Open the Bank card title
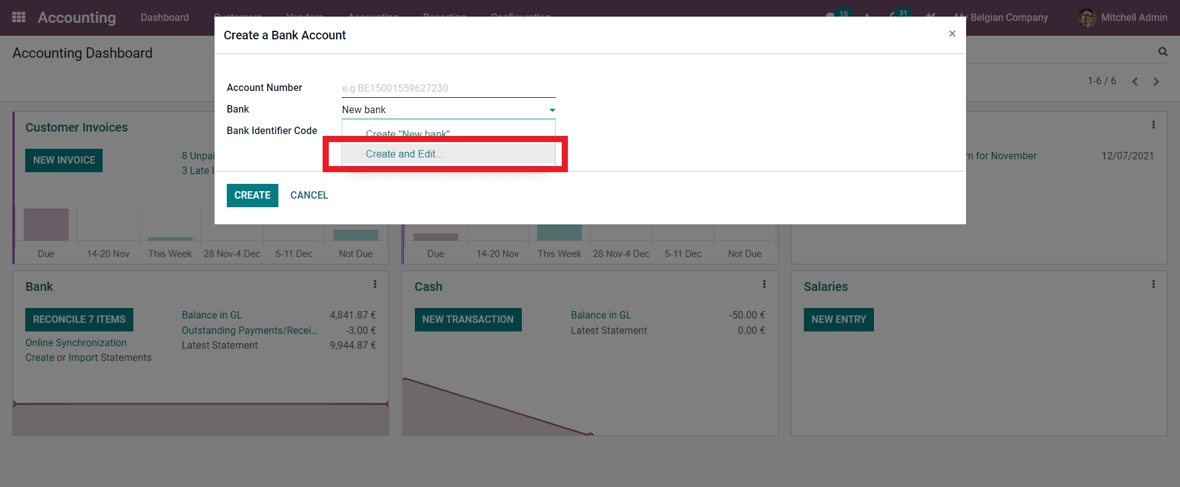1180x487 pixels. (39, 287)
